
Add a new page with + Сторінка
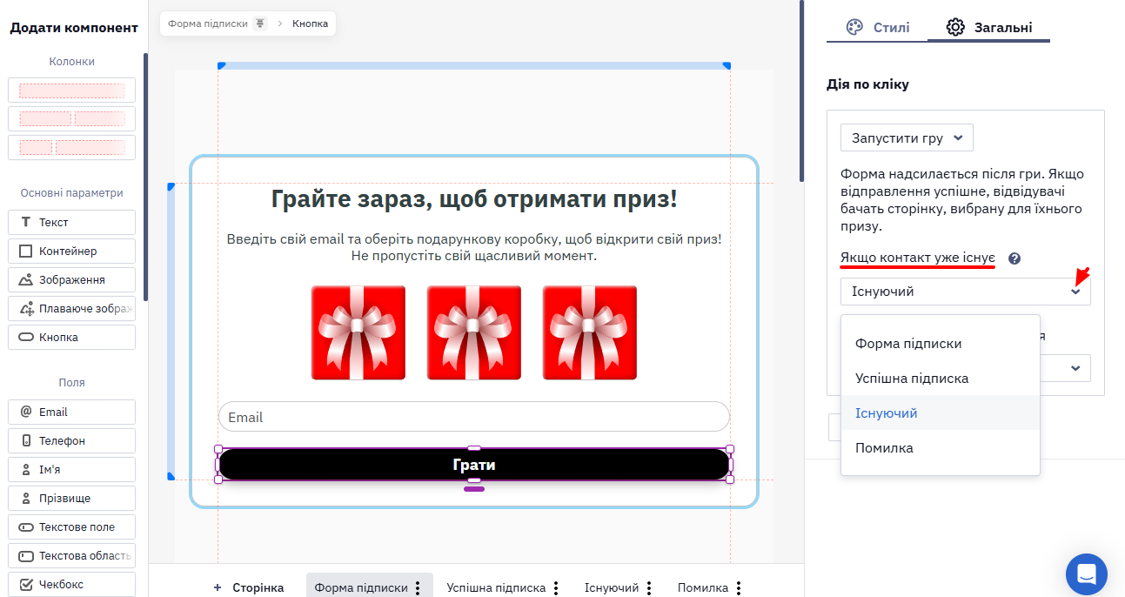(249, 587)
